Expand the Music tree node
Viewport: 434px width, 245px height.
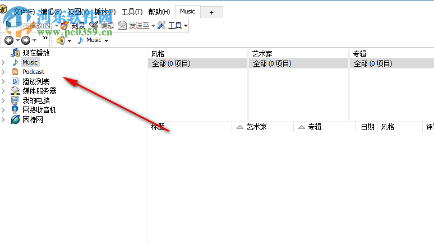[x=3, y=62]
